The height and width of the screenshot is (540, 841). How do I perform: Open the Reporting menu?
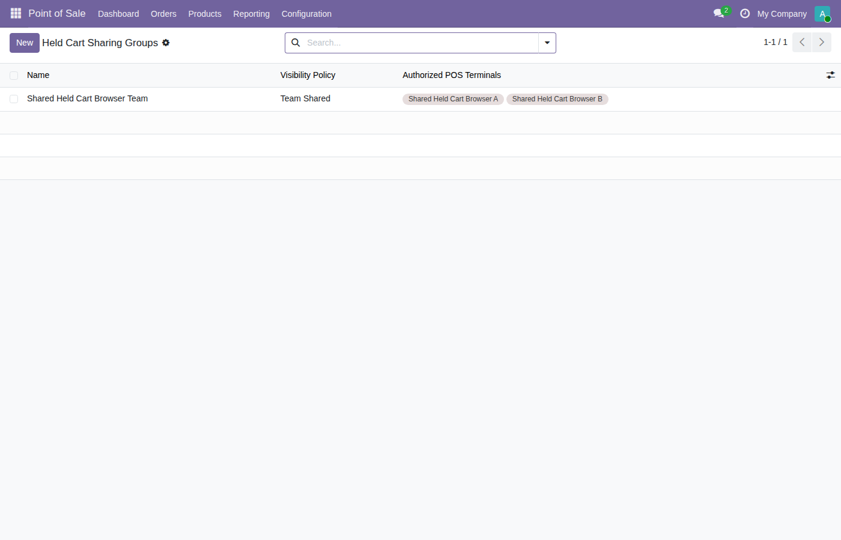[x=251, y=14]
